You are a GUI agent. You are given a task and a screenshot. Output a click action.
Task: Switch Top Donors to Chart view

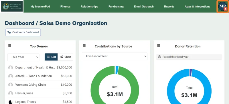pyautogui.click(x=66, y=57)
